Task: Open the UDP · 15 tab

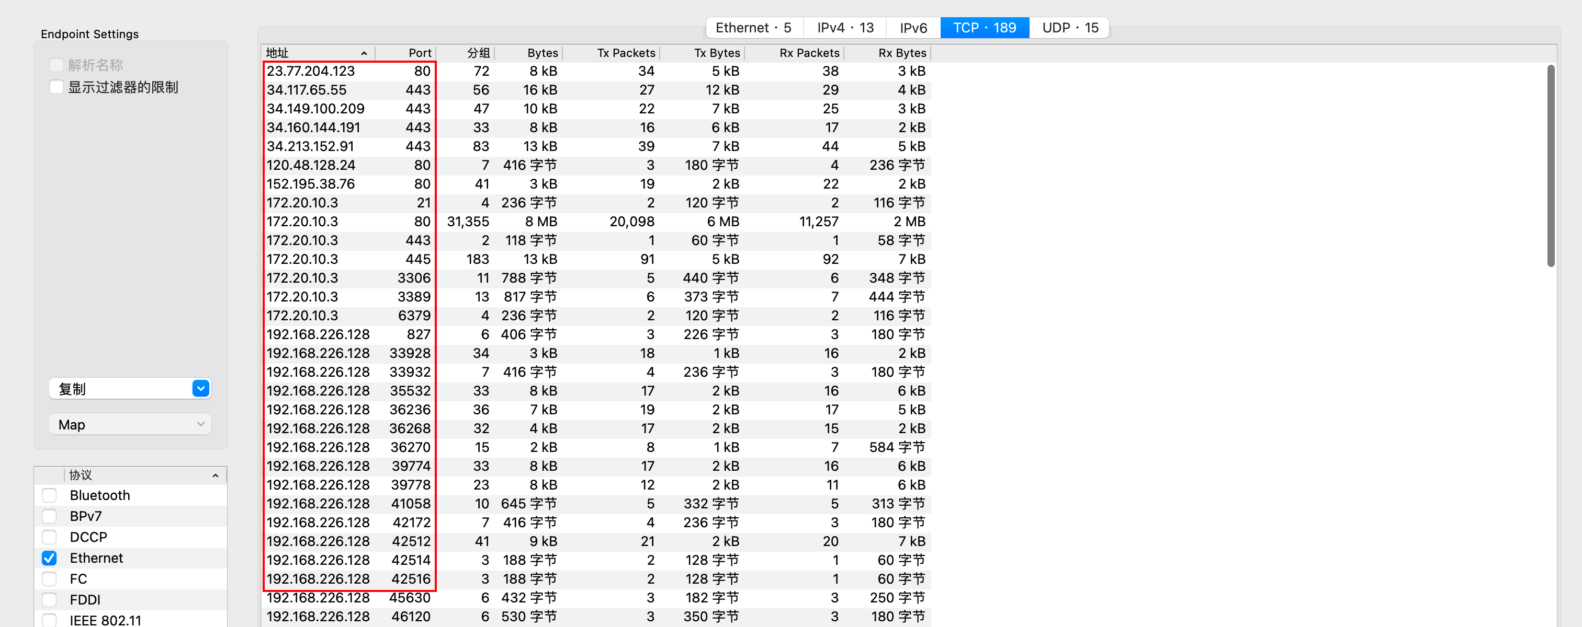Action: click(x=1070, y=28)
